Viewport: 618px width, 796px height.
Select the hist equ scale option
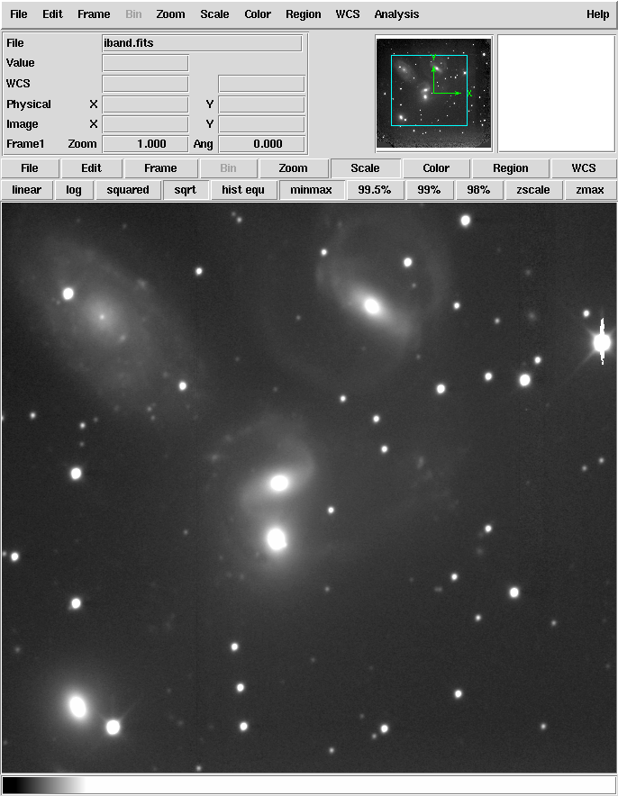[243, 190]
